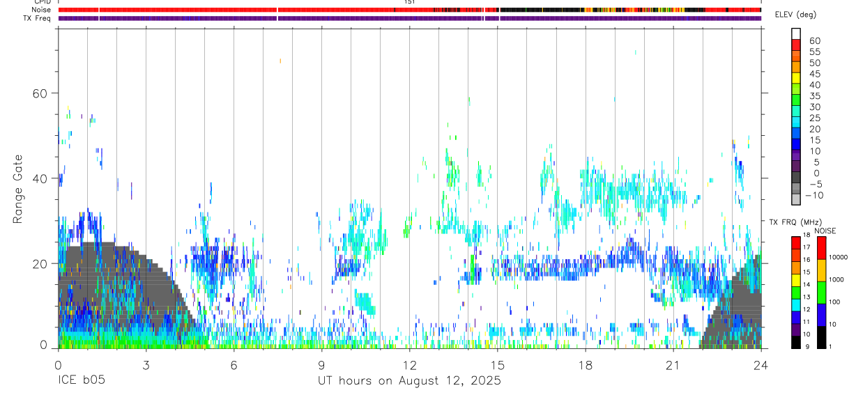
Task: Click the x-axis hour label '15'
Action: click(498, 365)
